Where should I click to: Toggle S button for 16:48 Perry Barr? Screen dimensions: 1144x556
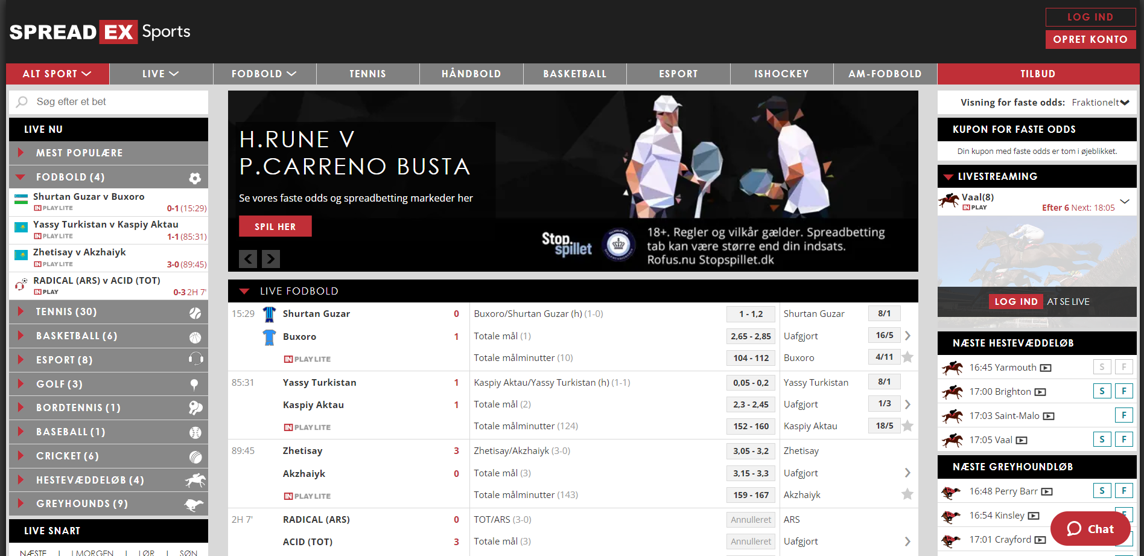(1102, 491)
